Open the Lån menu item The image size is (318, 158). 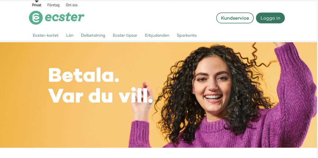click(x=70, y=35)
